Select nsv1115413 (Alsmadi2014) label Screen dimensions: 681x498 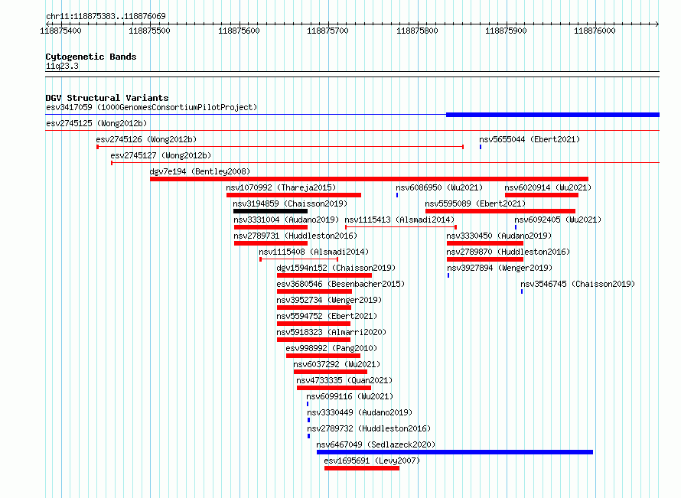(399, 220)
